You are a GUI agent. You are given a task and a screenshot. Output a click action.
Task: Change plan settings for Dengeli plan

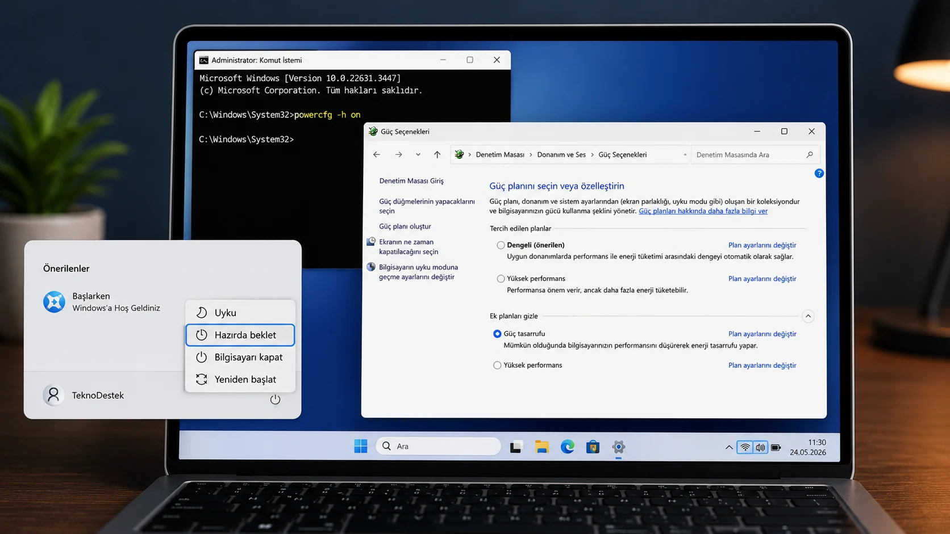click(x=762, y=245)
